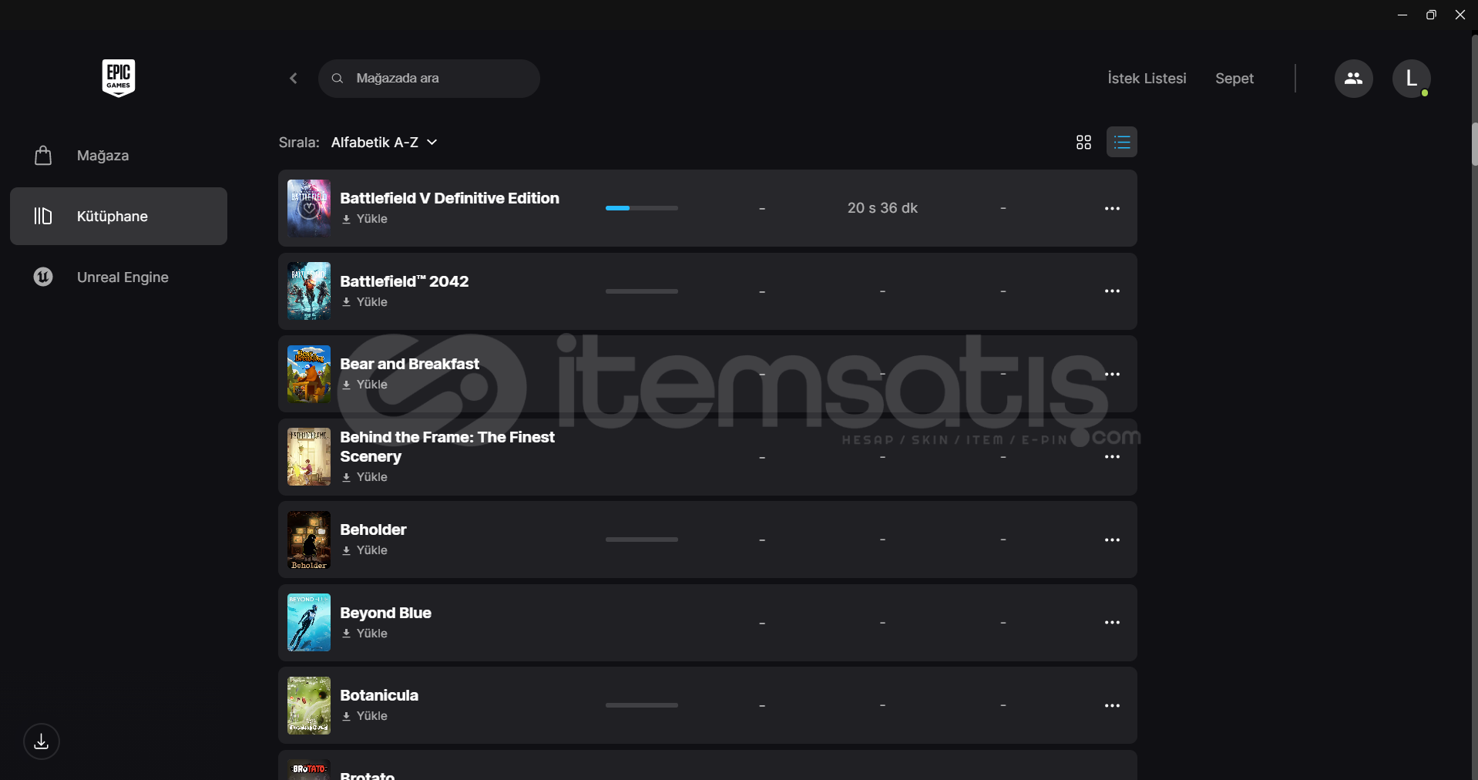Open the profile avatar L menu
Image resolution: width=1478 pixels, height=780 pixels.
(1411, 79)
